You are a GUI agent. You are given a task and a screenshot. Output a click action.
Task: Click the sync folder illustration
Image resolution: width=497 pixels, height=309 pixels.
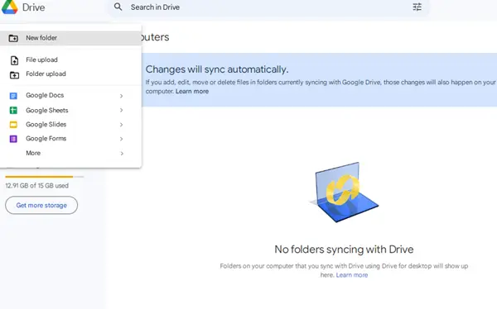(344, 193)
